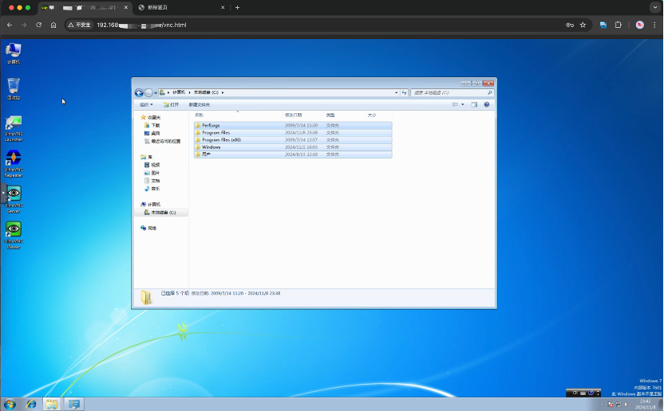Select the UltraVNC Repeater desktop shortcut
Image resolution: width=664 pixels, height=411 pixels.
[x=14, y=164]
